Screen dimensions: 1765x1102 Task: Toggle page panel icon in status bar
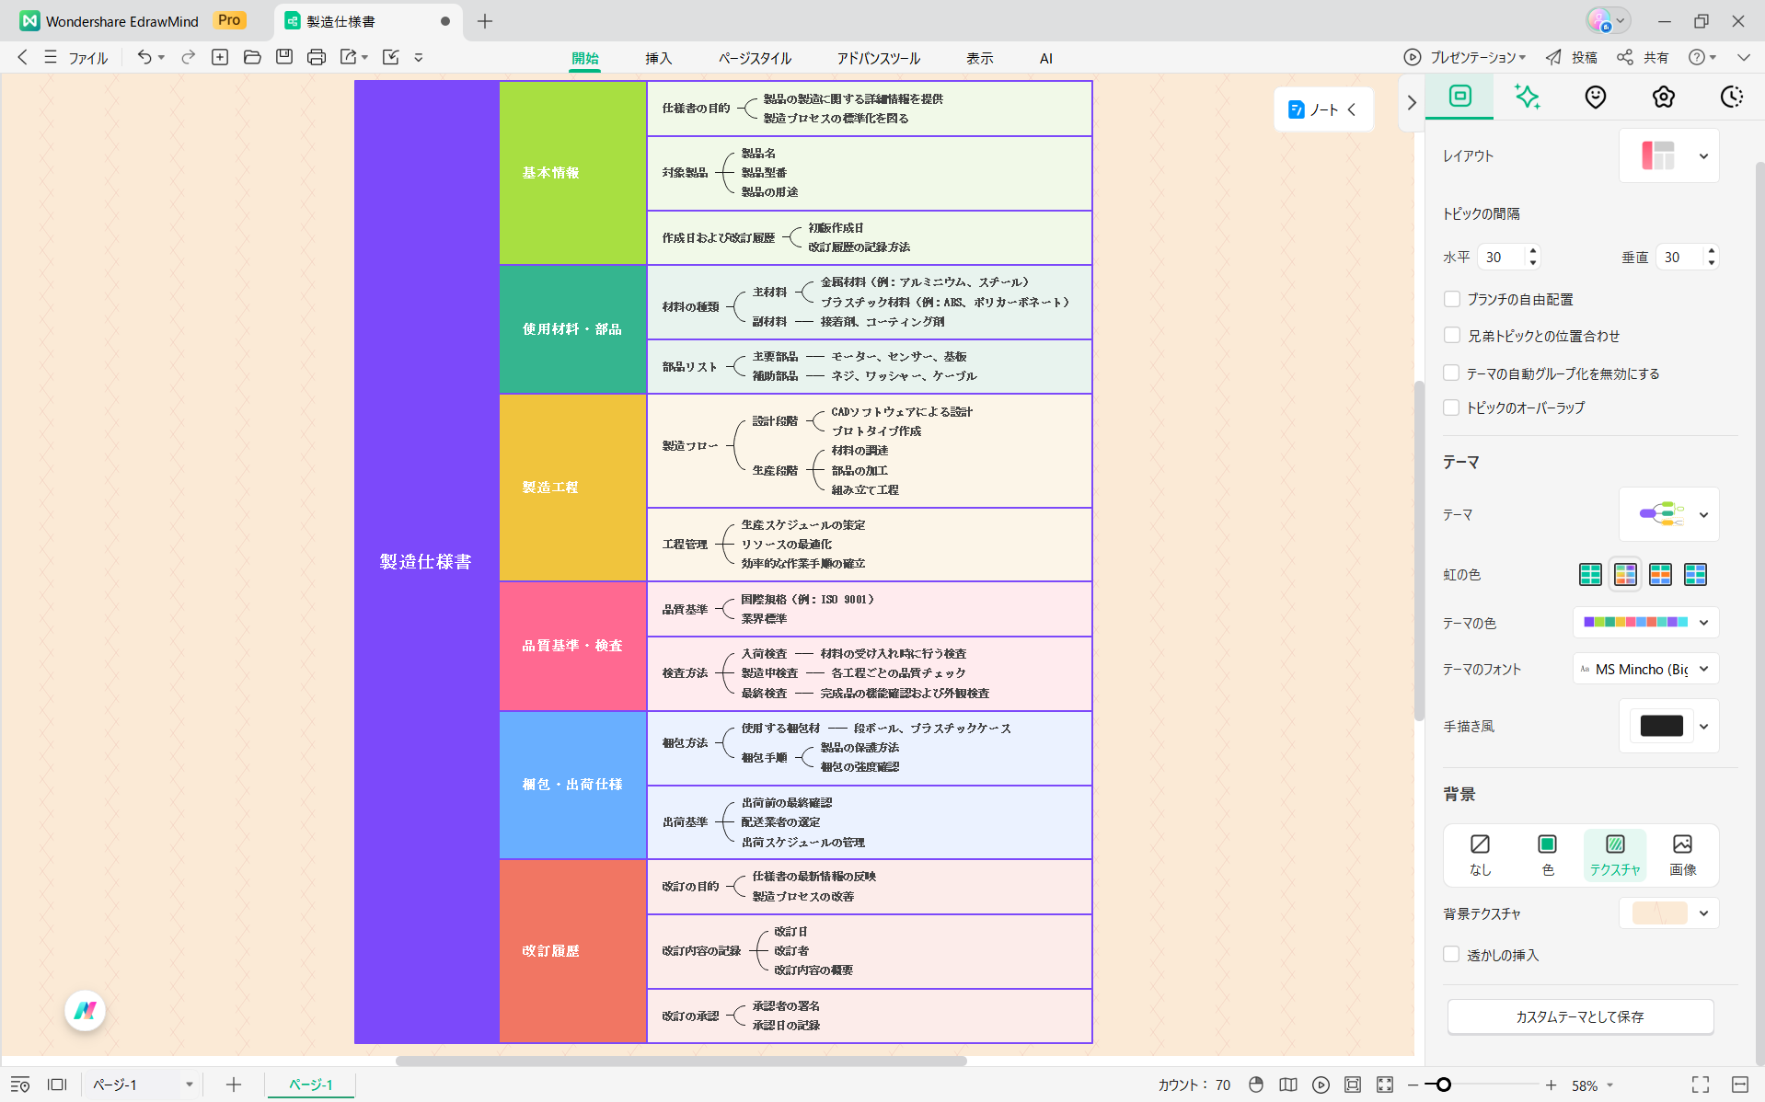tap(57, 1085)
